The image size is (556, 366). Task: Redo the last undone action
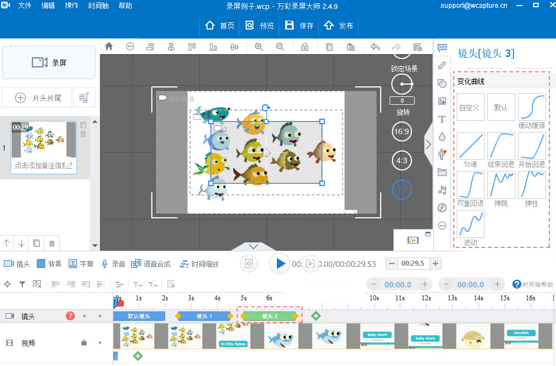click(x=396, y=47)
